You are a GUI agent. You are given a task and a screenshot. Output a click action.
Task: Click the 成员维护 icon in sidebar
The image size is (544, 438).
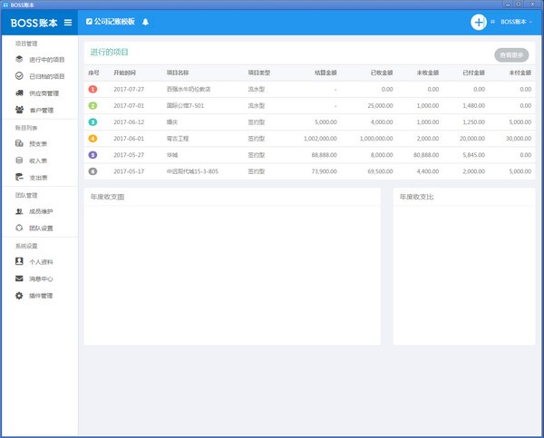(x=19, y=211)
